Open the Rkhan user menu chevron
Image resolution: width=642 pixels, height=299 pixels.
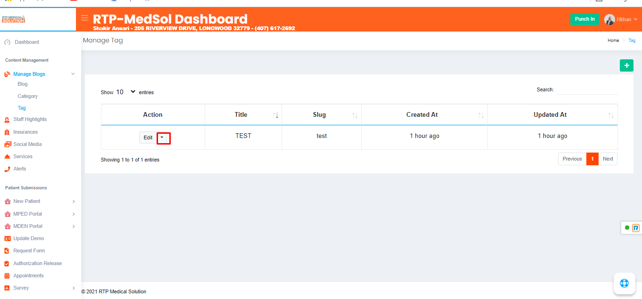635,20
